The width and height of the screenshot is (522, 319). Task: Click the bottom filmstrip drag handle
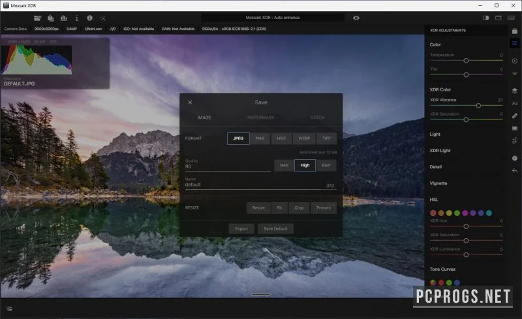point(261,294)
